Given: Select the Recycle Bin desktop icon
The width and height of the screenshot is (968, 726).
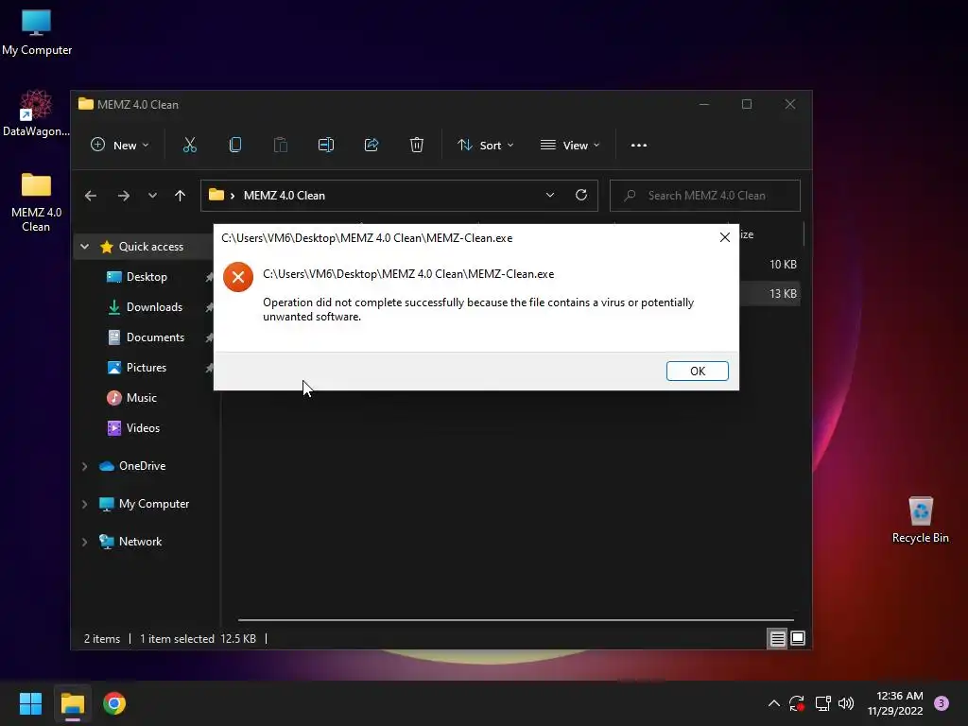Looking at the screenshot, I should pyautogui.click(x=921, y=520).
